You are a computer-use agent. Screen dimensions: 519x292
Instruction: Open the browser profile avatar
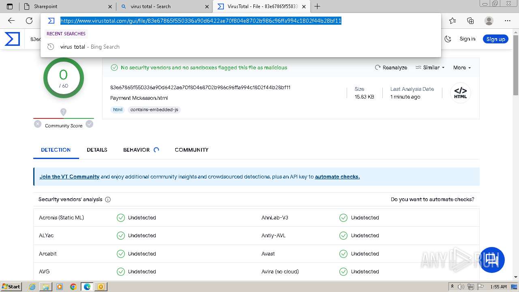coord(489,21)
